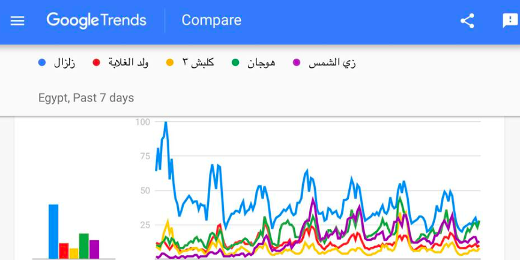Screen dimensions: 520x260
Task: Click the send feedback icon
Action: (509, 20)
